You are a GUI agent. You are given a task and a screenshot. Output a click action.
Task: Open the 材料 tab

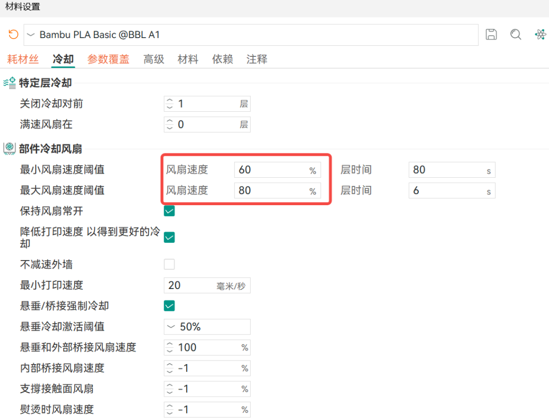(188, 59)
